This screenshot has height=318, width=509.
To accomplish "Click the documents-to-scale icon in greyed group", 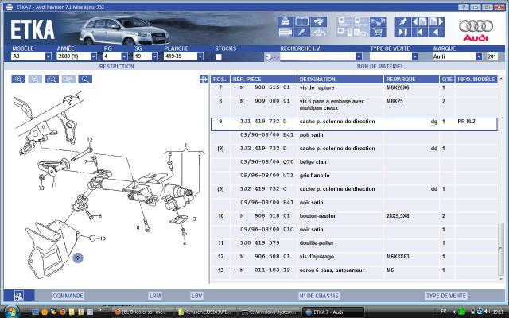I will pos(361,32).
